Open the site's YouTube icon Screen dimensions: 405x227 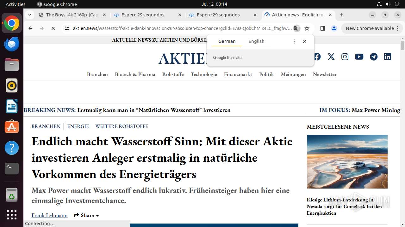[359, 57]
